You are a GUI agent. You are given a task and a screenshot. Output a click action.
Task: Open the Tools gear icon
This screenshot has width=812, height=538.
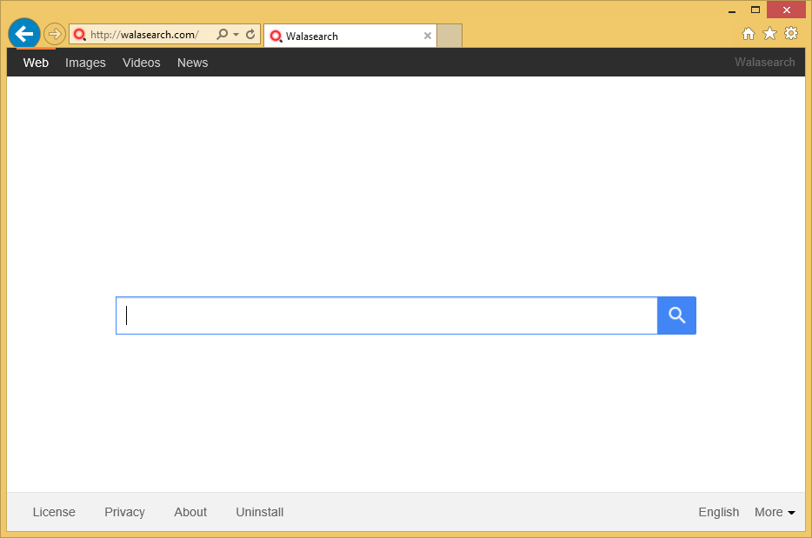[790, 34]
